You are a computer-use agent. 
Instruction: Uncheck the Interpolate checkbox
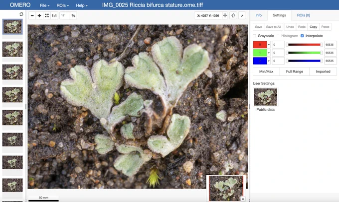pos(302,36)
